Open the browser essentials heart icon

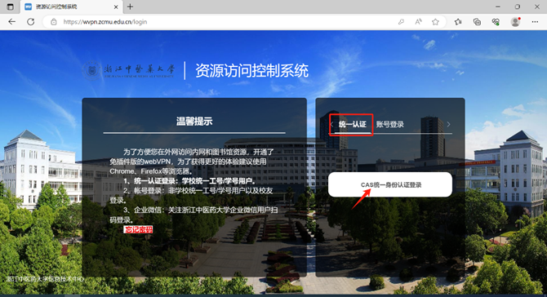(x=496, y=21)
